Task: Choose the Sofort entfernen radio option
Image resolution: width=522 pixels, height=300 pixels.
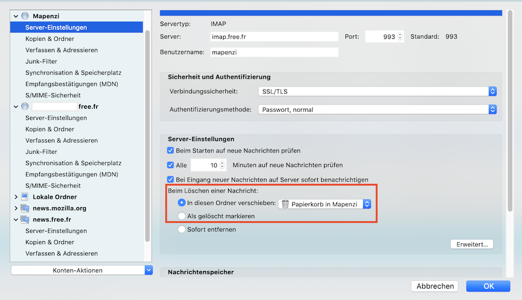Action: click(182, 229)
